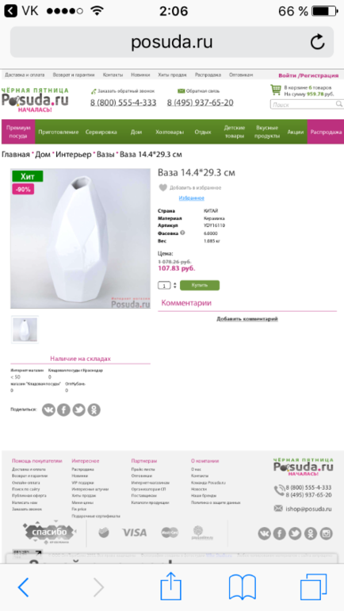
Task: Select the vase thumbnail image
Action: click(25, 329)
